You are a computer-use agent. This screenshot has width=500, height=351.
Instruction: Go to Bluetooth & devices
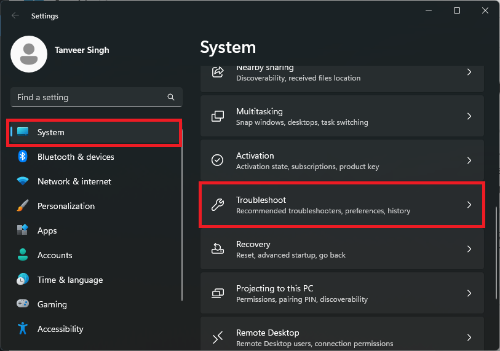pyautogui.click(x=95, y=157)
